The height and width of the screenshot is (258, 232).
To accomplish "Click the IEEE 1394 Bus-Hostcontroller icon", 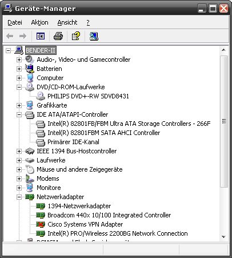I will pyautogui.click(x=30, y=151).
